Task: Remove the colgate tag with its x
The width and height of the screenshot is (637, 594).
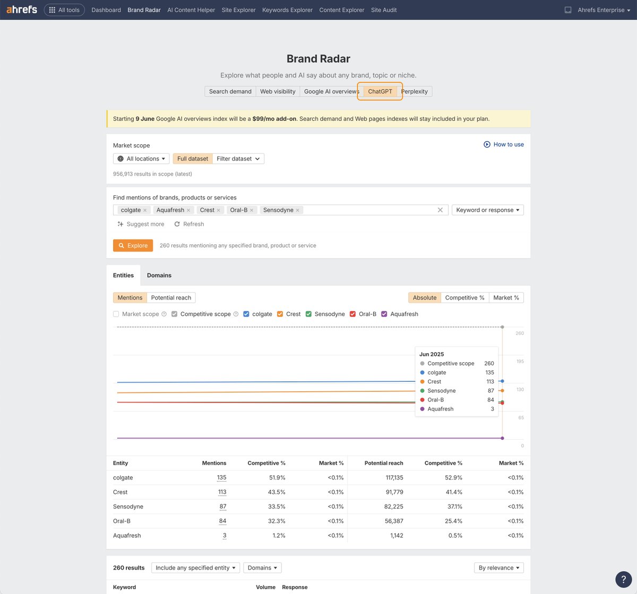Action: (x=145, y=210)
